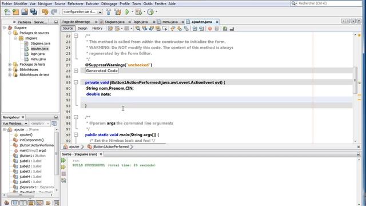Viewport: 366px width, 206px height.
Task: Toggle Rectangular Selection editor icon
Action: [x=165, y=29]
